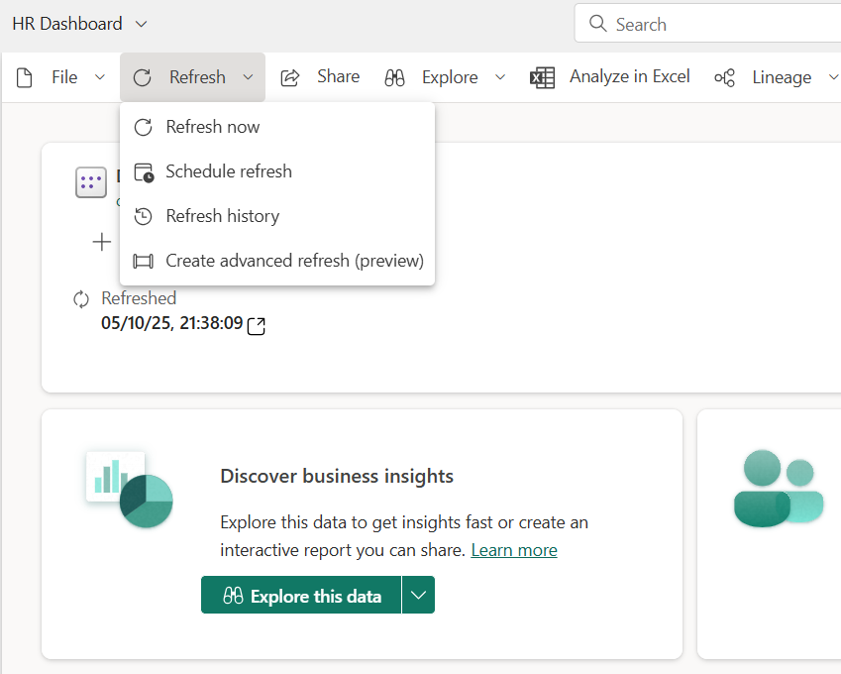This screenshot has width=841, height=674.
Task: Select Refresh now from the menu
Action: point(213,127)
